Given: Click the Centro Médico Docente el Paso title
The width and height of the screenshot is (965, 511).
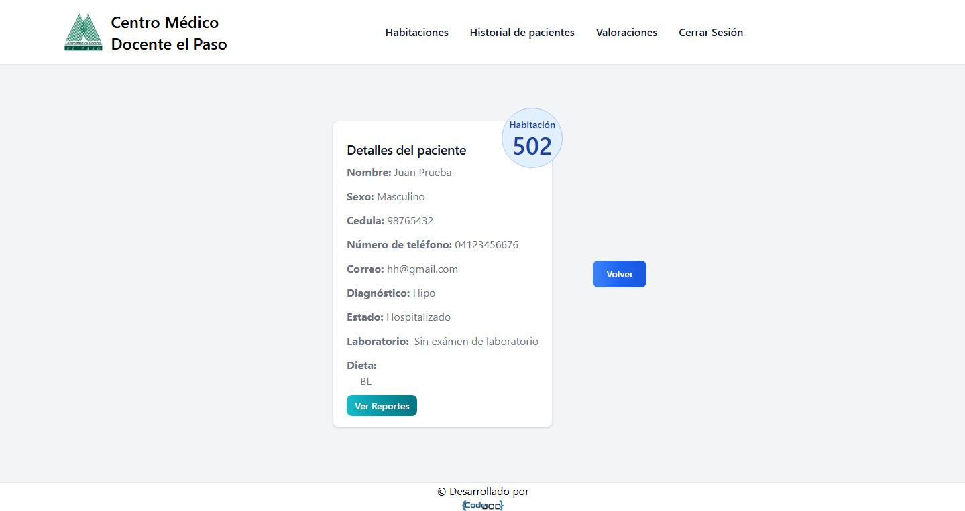Looking at the screenshot, I should click(x=168, y=33).
